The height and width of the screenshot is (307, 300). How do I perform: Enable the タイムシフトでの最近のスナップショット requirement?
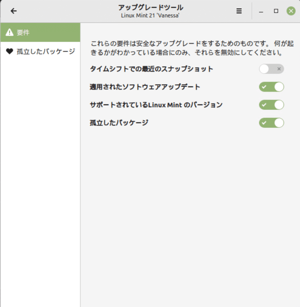(271, 69)
